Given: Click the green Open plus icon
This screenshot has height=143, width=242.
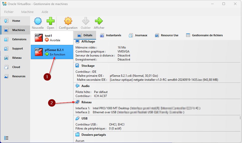Looking at the screenshot, I should [50, 21].
